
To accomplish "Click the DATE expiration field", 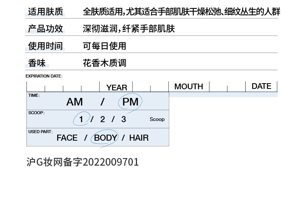I will 261,86.
